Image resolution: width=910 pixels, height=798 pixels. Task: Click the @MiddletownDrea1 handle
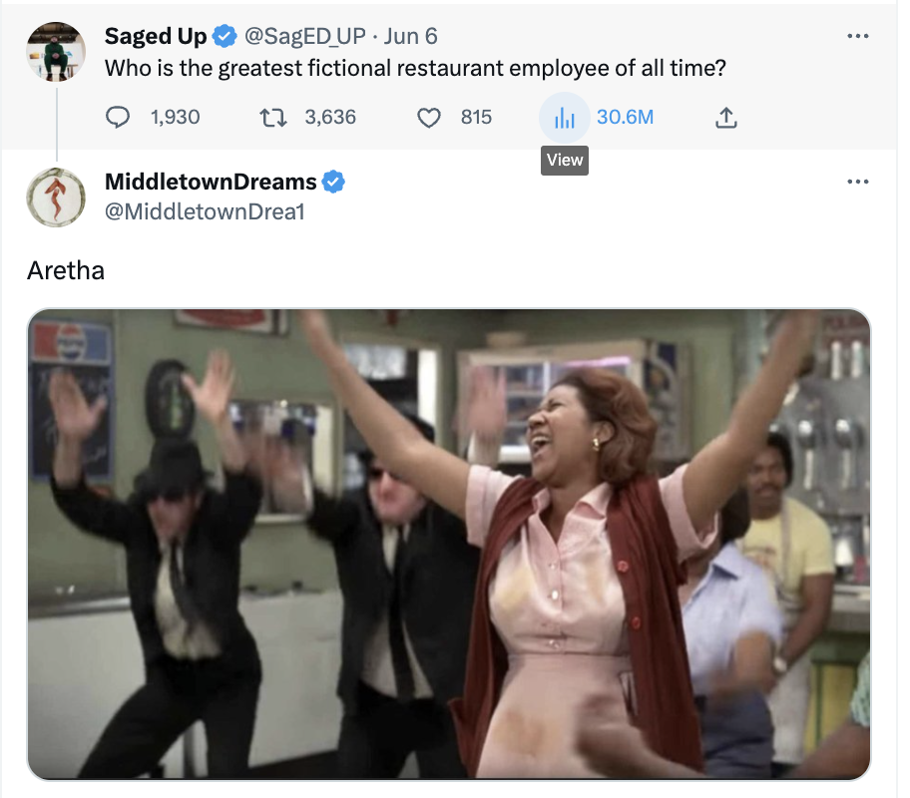pos(205,211)
